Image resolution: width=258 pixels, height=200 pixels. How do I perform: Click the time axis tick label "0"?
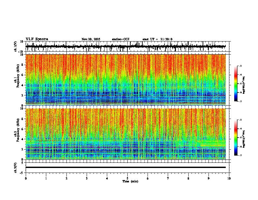click(26, 178)
